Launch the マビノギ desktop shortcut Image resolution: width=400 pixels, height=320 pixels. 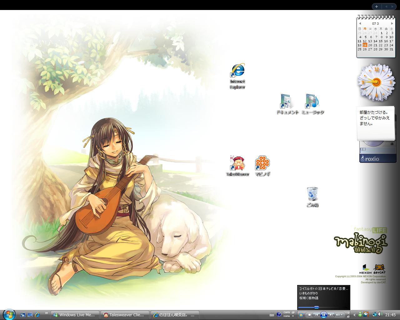[262, 166]
